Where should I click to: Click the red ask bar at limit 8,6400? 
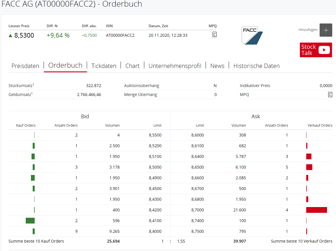coord(309,156)
